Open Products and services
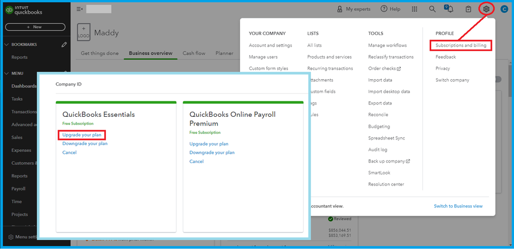514x249 pixels. click(x=329, y=57)
